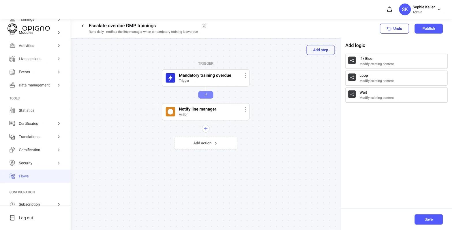Click the Statistics chart icon

click(12, 110)
